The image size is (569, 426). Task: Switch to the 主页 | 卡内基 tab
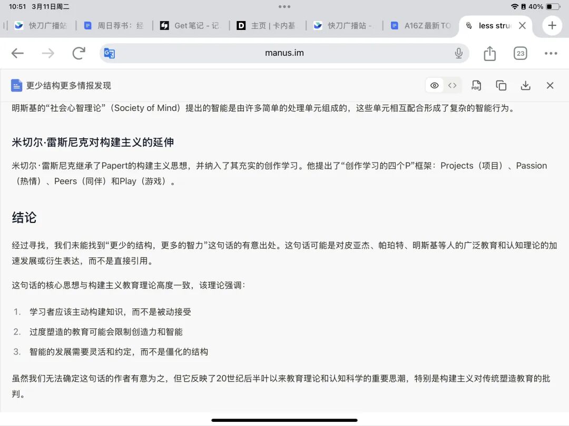(267, 25)
